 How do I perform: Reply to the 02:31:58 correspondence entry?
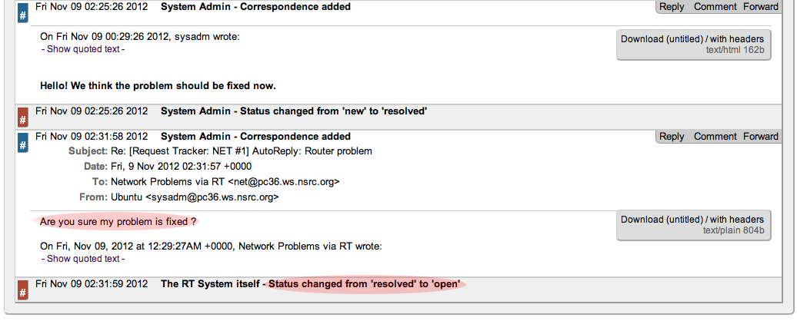tap(672, 137)
